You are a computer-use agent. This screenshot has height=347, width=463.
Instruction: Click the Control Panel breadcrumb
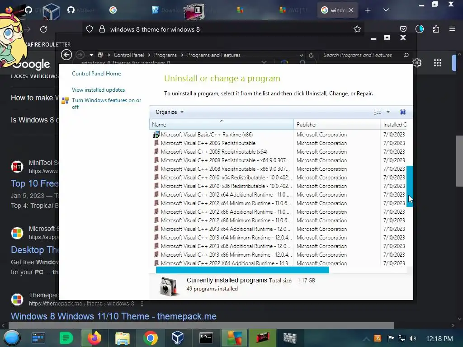pos(129,55)
